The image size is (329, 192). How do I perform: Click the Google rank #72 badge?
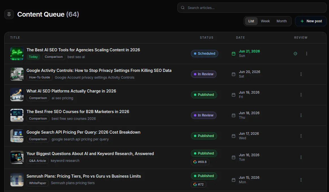point(199,184)
